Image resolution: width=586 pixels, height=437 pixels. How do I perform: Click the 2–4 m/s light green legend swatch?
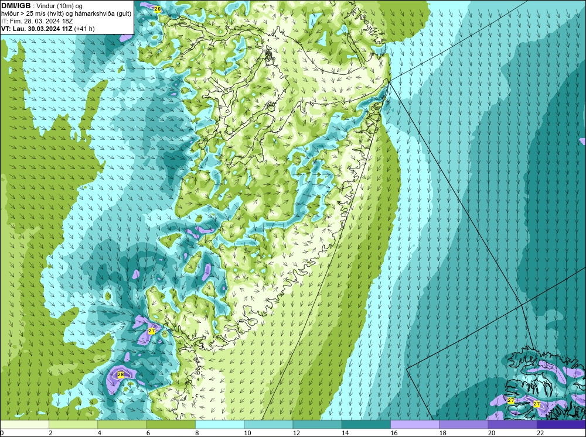point(73,424)
